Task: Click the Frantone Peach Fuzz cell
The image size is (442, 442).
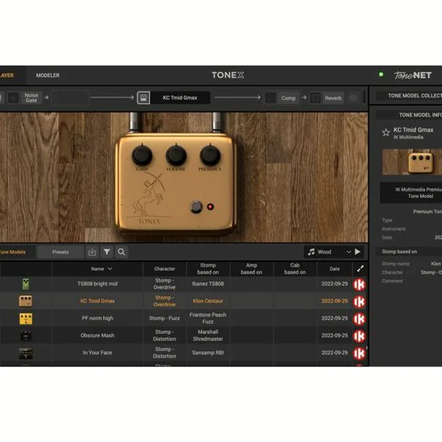Action: click(x=208, y=318)
